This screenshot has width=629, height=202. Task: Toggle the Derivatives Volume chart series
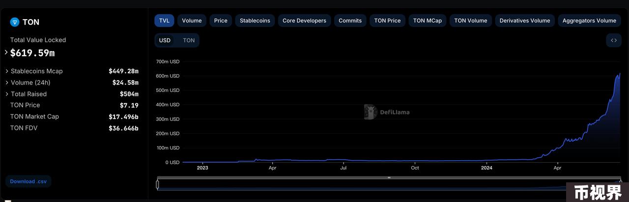pyautogui.click(x=525, y=21)
